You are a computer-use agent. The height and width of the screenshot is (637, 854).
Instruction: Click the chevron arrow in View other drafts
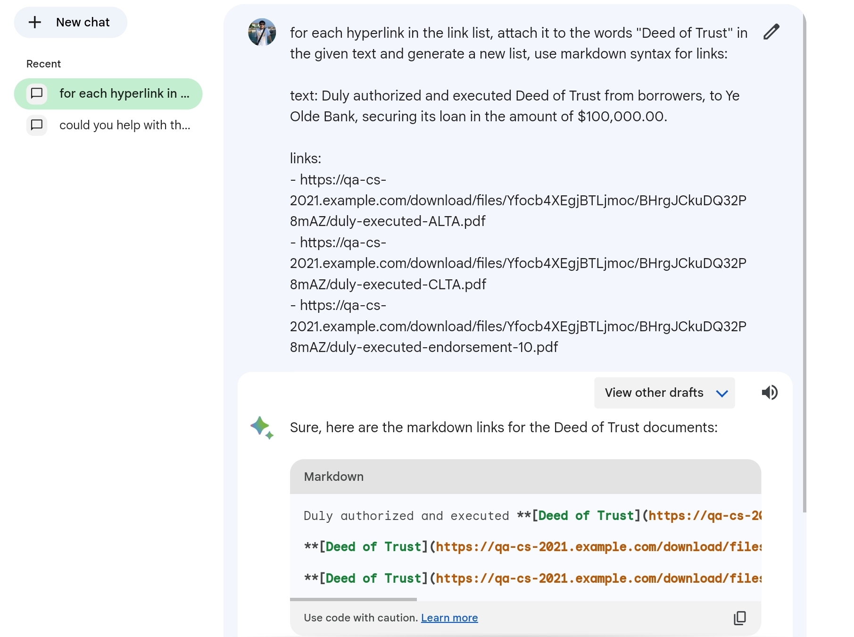(722, 393)
